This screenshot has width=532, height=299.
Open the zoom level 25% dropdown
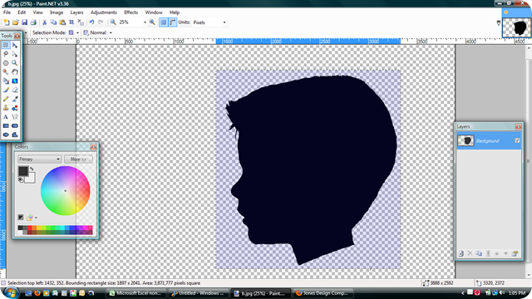pos(145,22)
